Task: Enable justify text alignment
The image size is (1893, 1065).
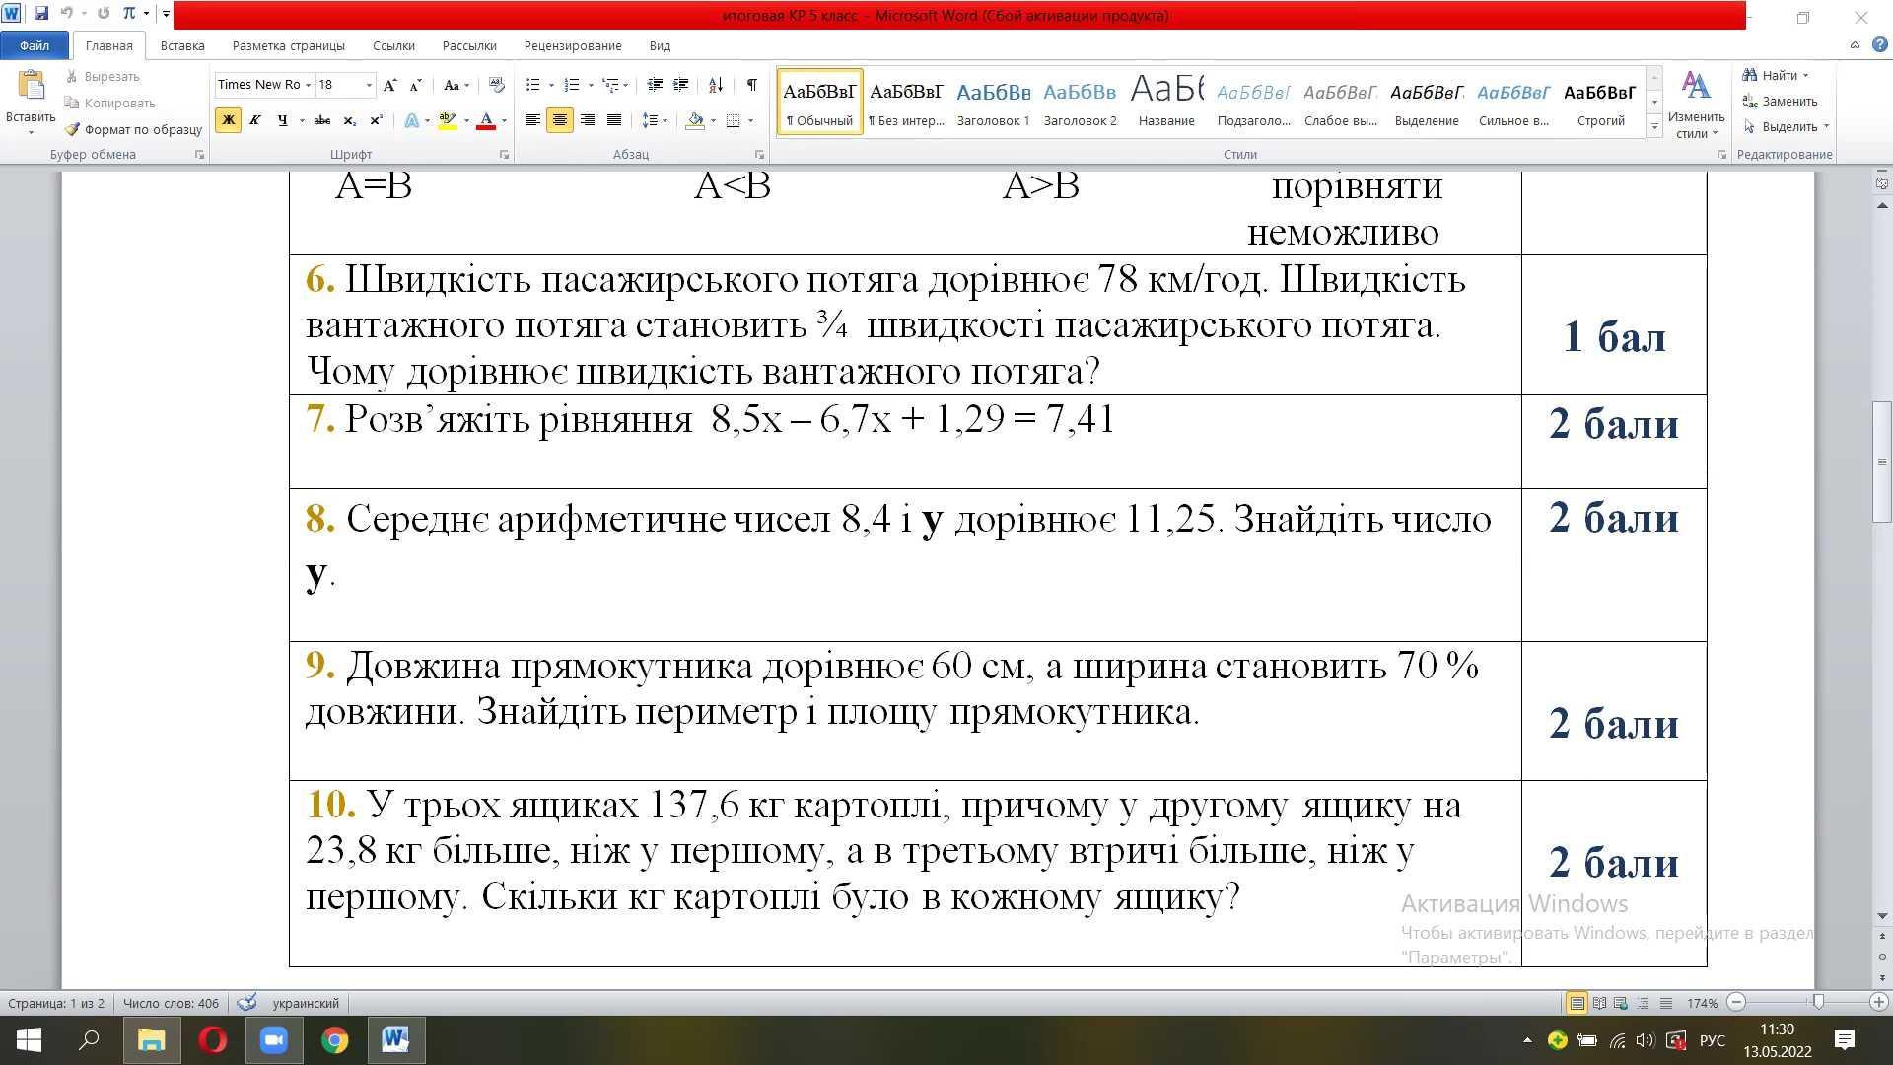Action: click(x=614, y=120)
